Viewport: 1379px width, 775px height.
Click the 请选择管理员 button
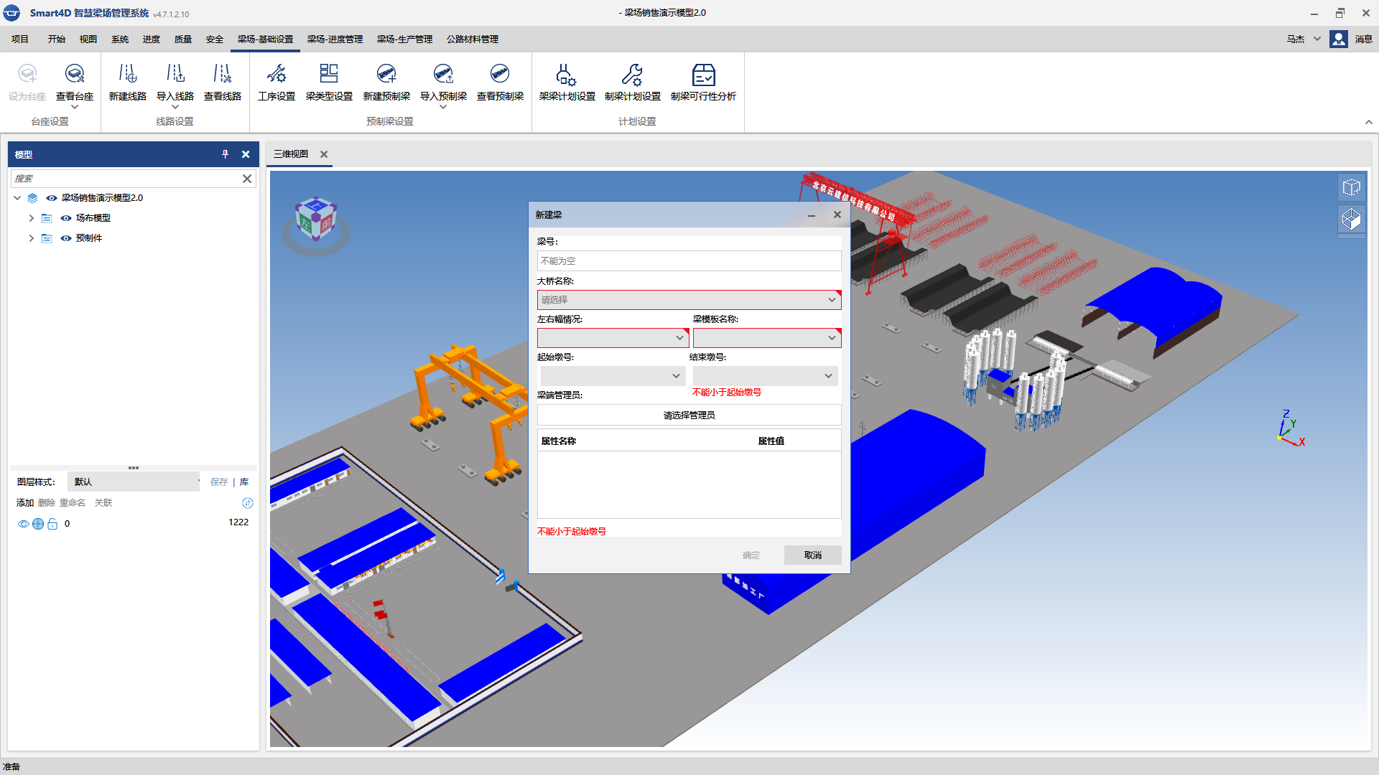click(689, 415)
